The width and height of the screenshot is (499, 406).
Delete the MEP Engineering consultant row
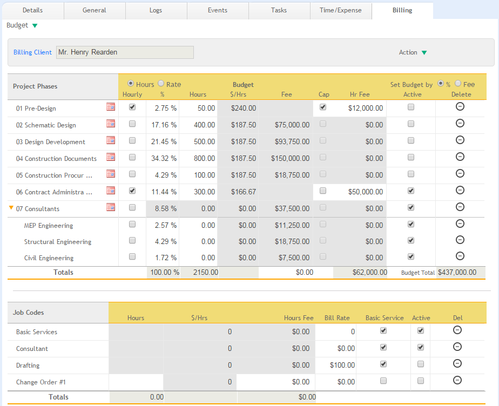click(460, 224)
